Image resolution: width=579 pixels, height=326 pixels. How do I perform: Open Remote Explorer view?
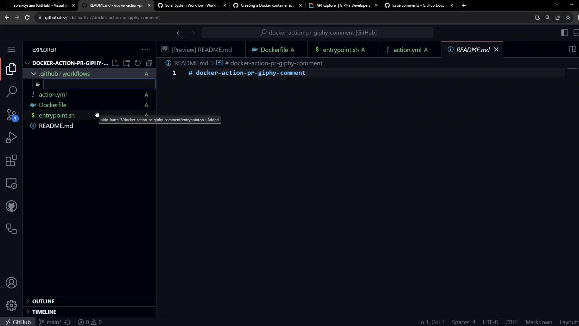(11, 184)
